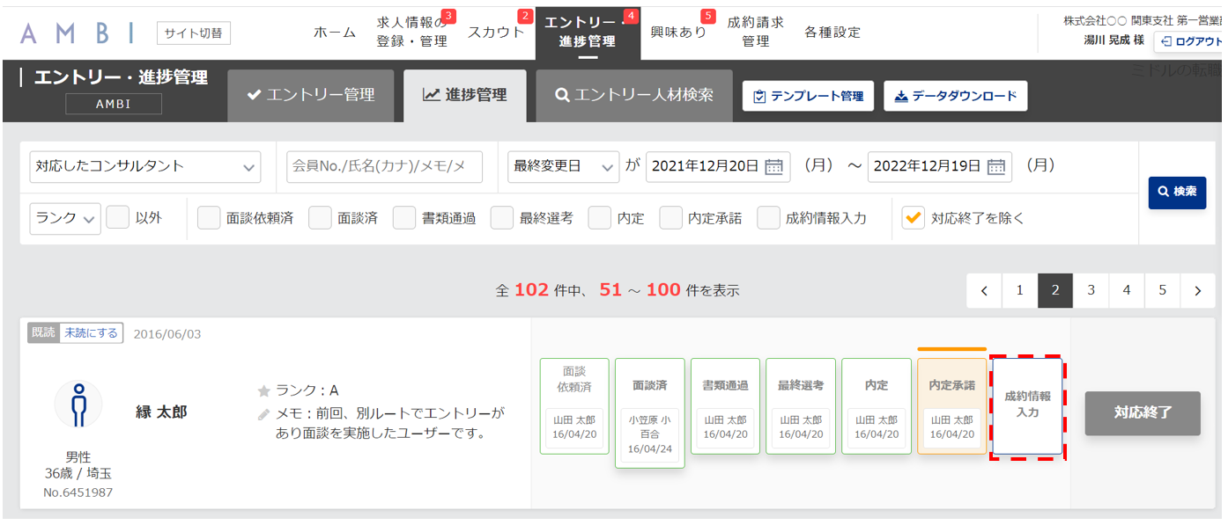
Task: Click the 会員No./氏名 search input field
Action: [x=384, y=166]
